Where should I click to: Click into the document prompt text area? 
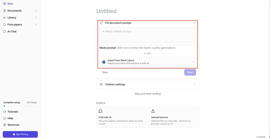pos(148,35)
